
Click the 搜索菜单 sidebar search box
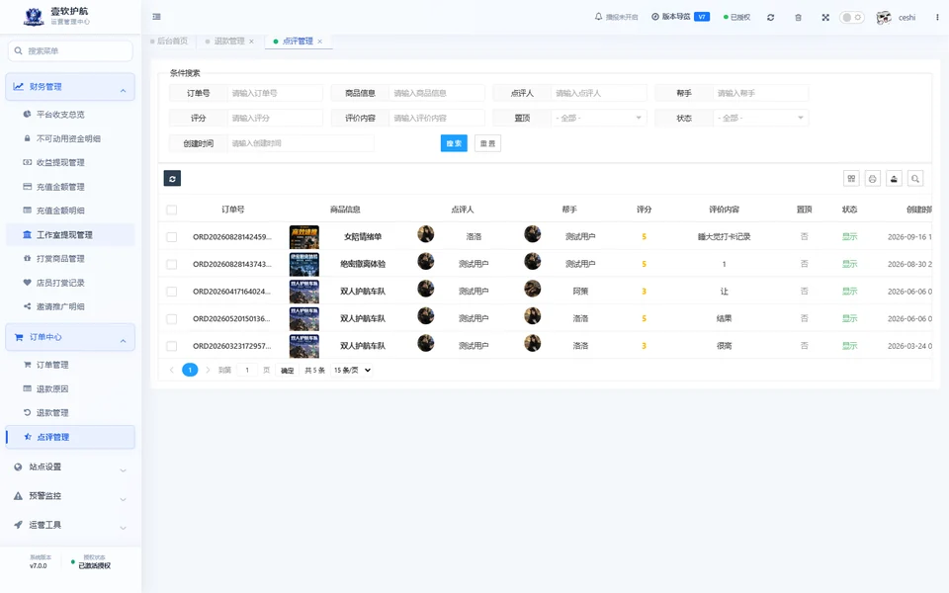pos(70,50)
